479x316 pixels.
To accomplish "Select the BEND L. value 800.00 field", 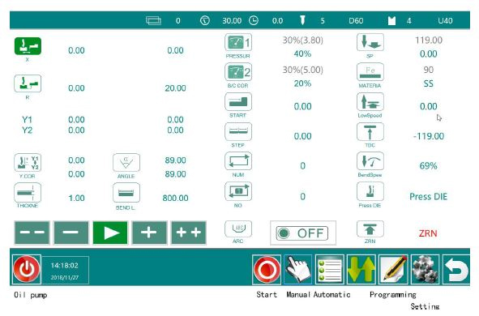I will click(175, 199).
